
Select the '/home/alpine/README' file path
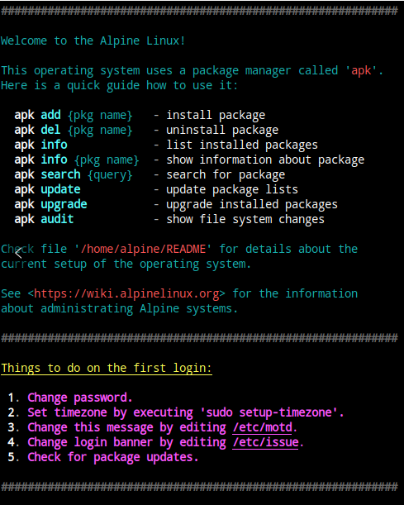[x=143, y=249]
